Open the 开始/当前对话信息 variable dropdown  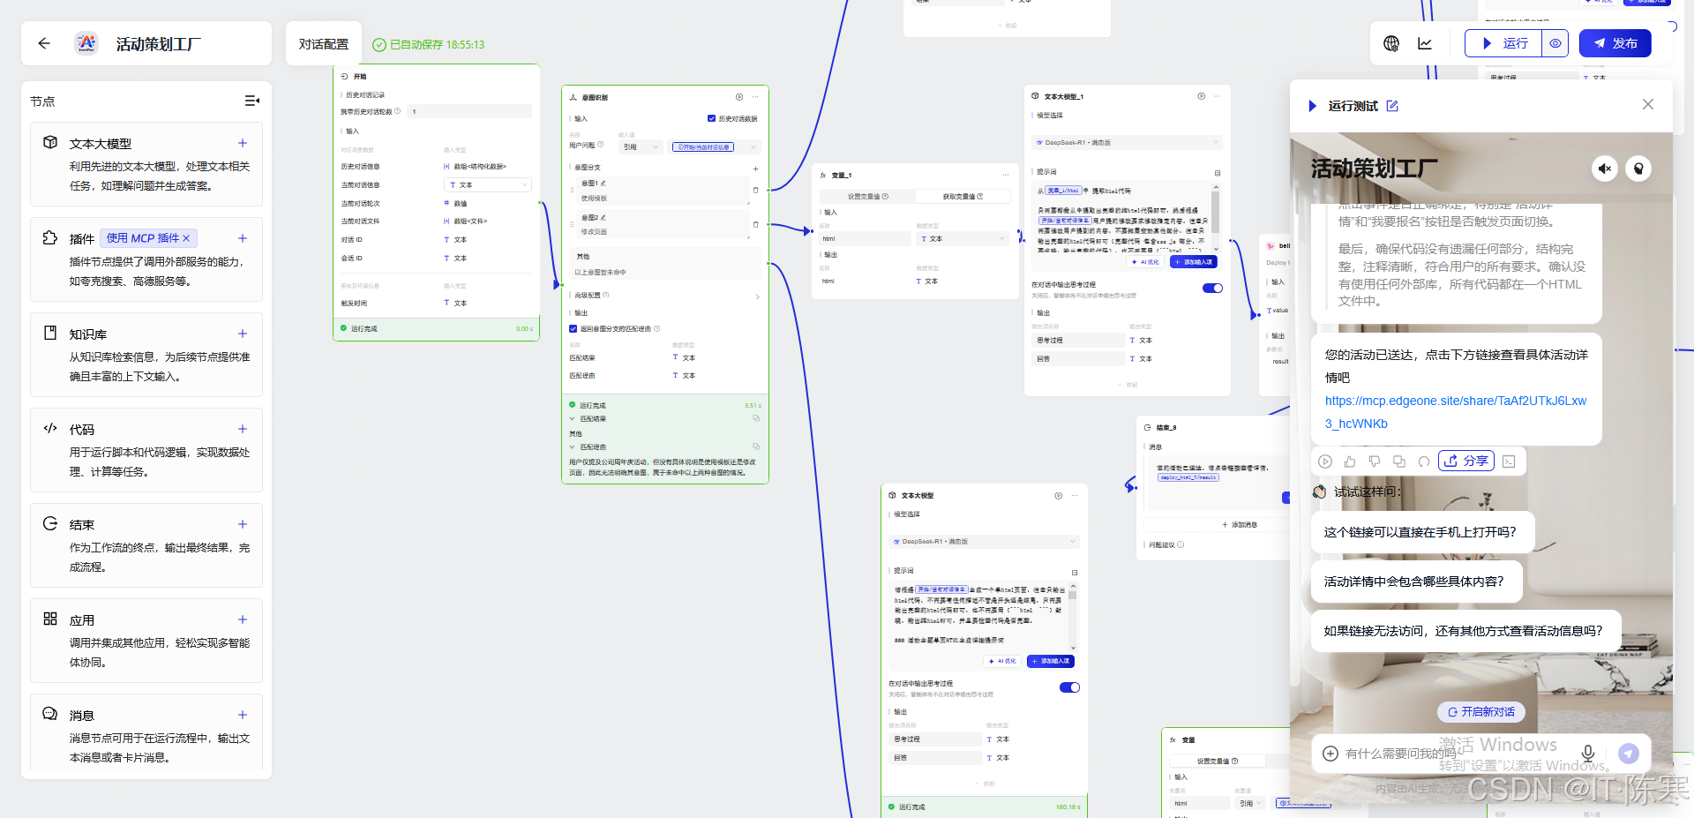pos(716,147)
